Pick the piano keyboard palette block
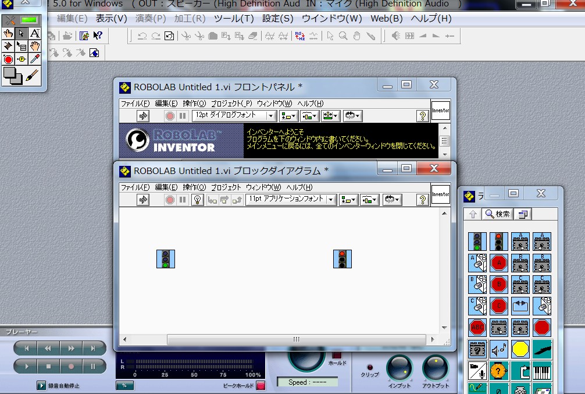Image resolution: width=585 pixels, height=394 pixels. coord(542,371)
